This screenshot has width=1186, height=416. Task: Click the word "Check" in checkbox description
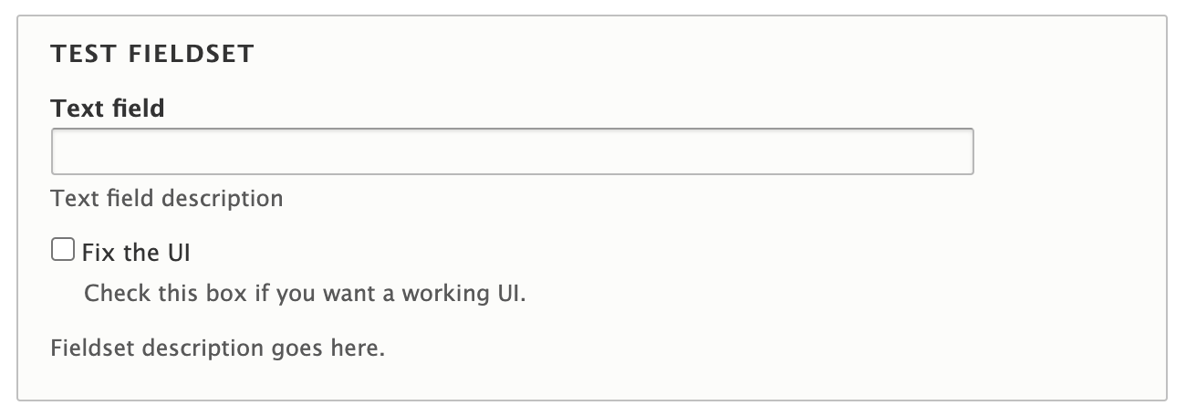[x=110, y=296]
